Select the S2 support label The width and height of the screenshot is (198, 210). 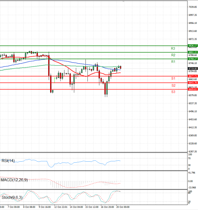click(x=173, y=85)
